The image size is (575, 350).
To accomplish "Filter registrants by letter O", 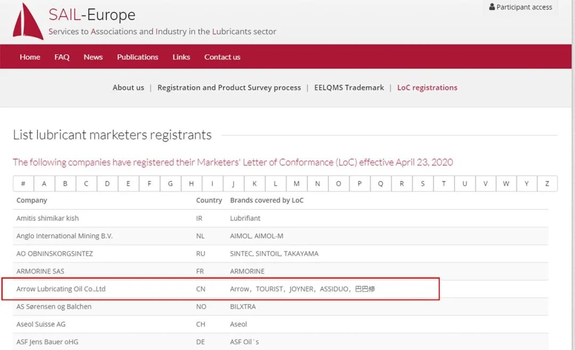I will click(x=339, y=184).
